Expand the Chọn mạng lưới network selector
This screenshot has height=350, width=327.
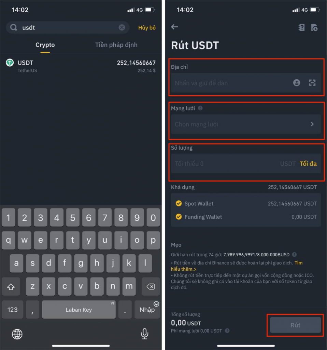(x=246, y=124)
